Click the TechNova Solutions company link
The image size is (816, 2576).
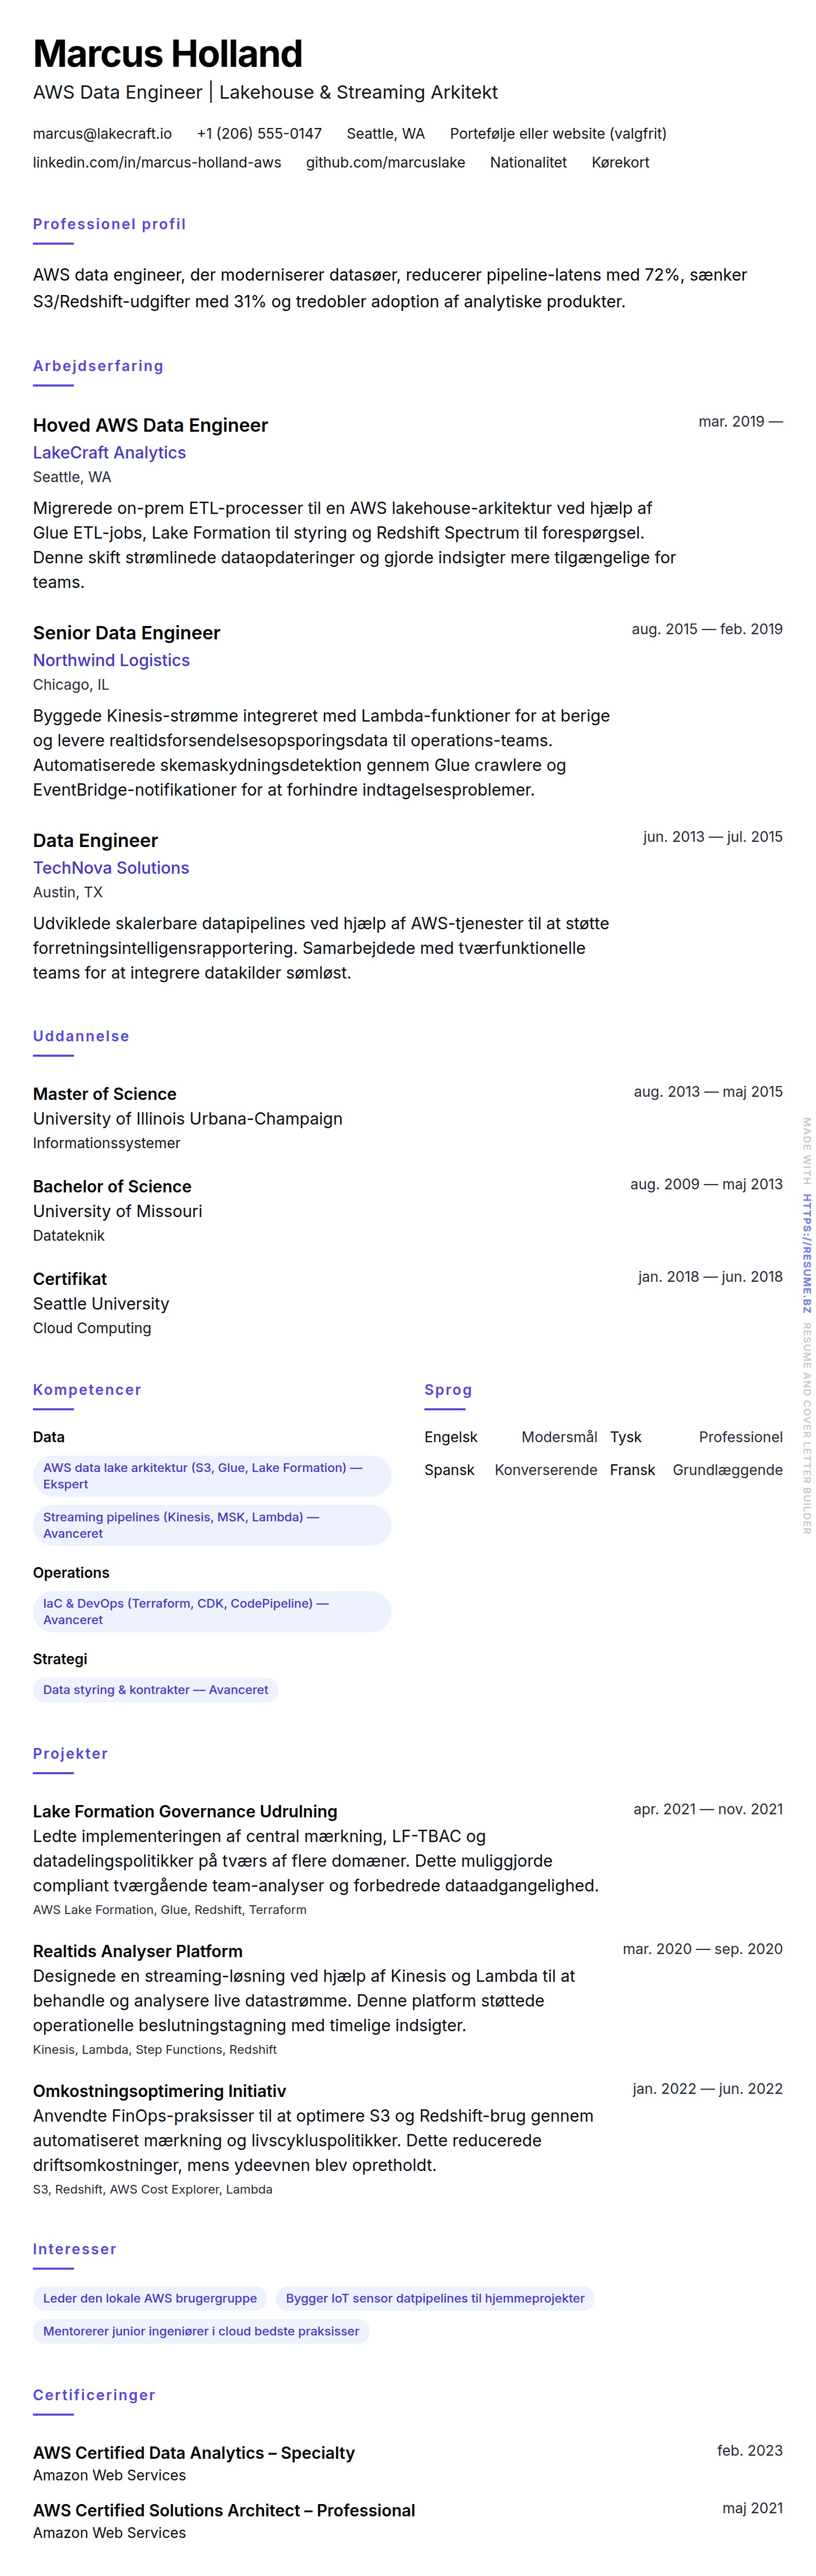tap(111, 868)
